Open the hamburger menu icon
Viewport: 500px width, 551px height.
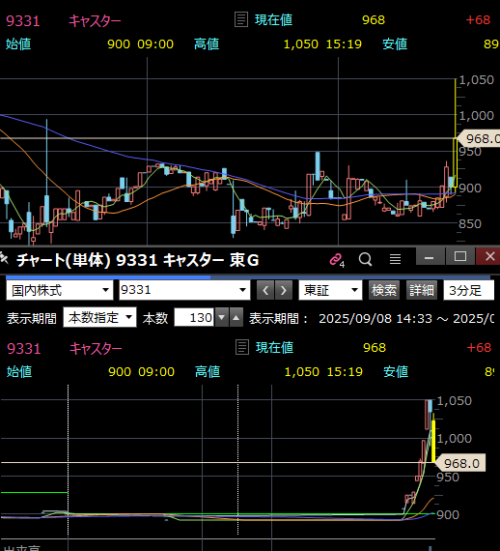point(395,259)
